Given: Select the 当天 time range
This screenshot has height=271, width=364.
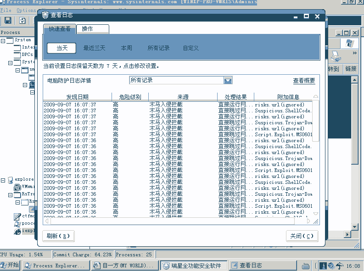Looking at the screenshot, I should tap(62, 48).
